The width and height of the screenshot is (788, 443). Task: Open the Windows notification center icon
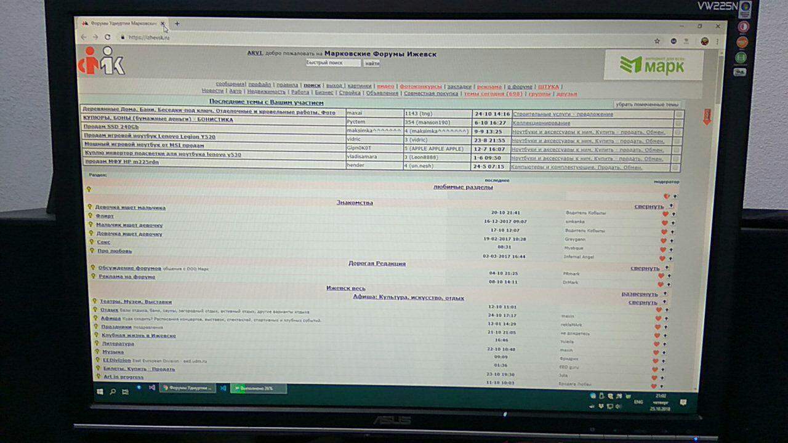(x=683, y=402)
